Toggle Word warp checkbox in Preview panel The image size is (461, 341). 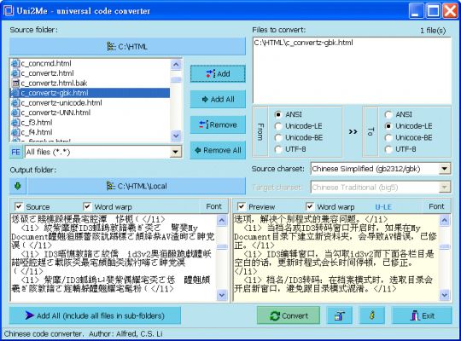[310, 206]
